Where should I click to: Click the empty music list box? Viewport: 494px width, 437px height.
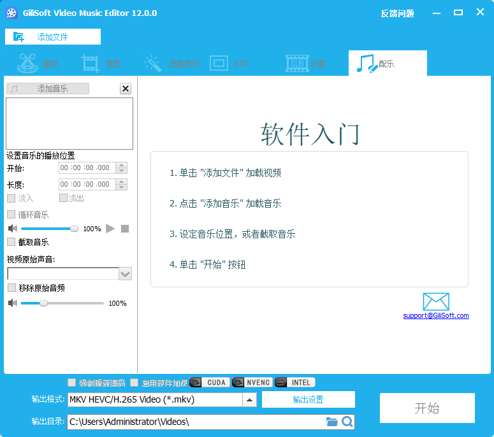click(69, 124)
